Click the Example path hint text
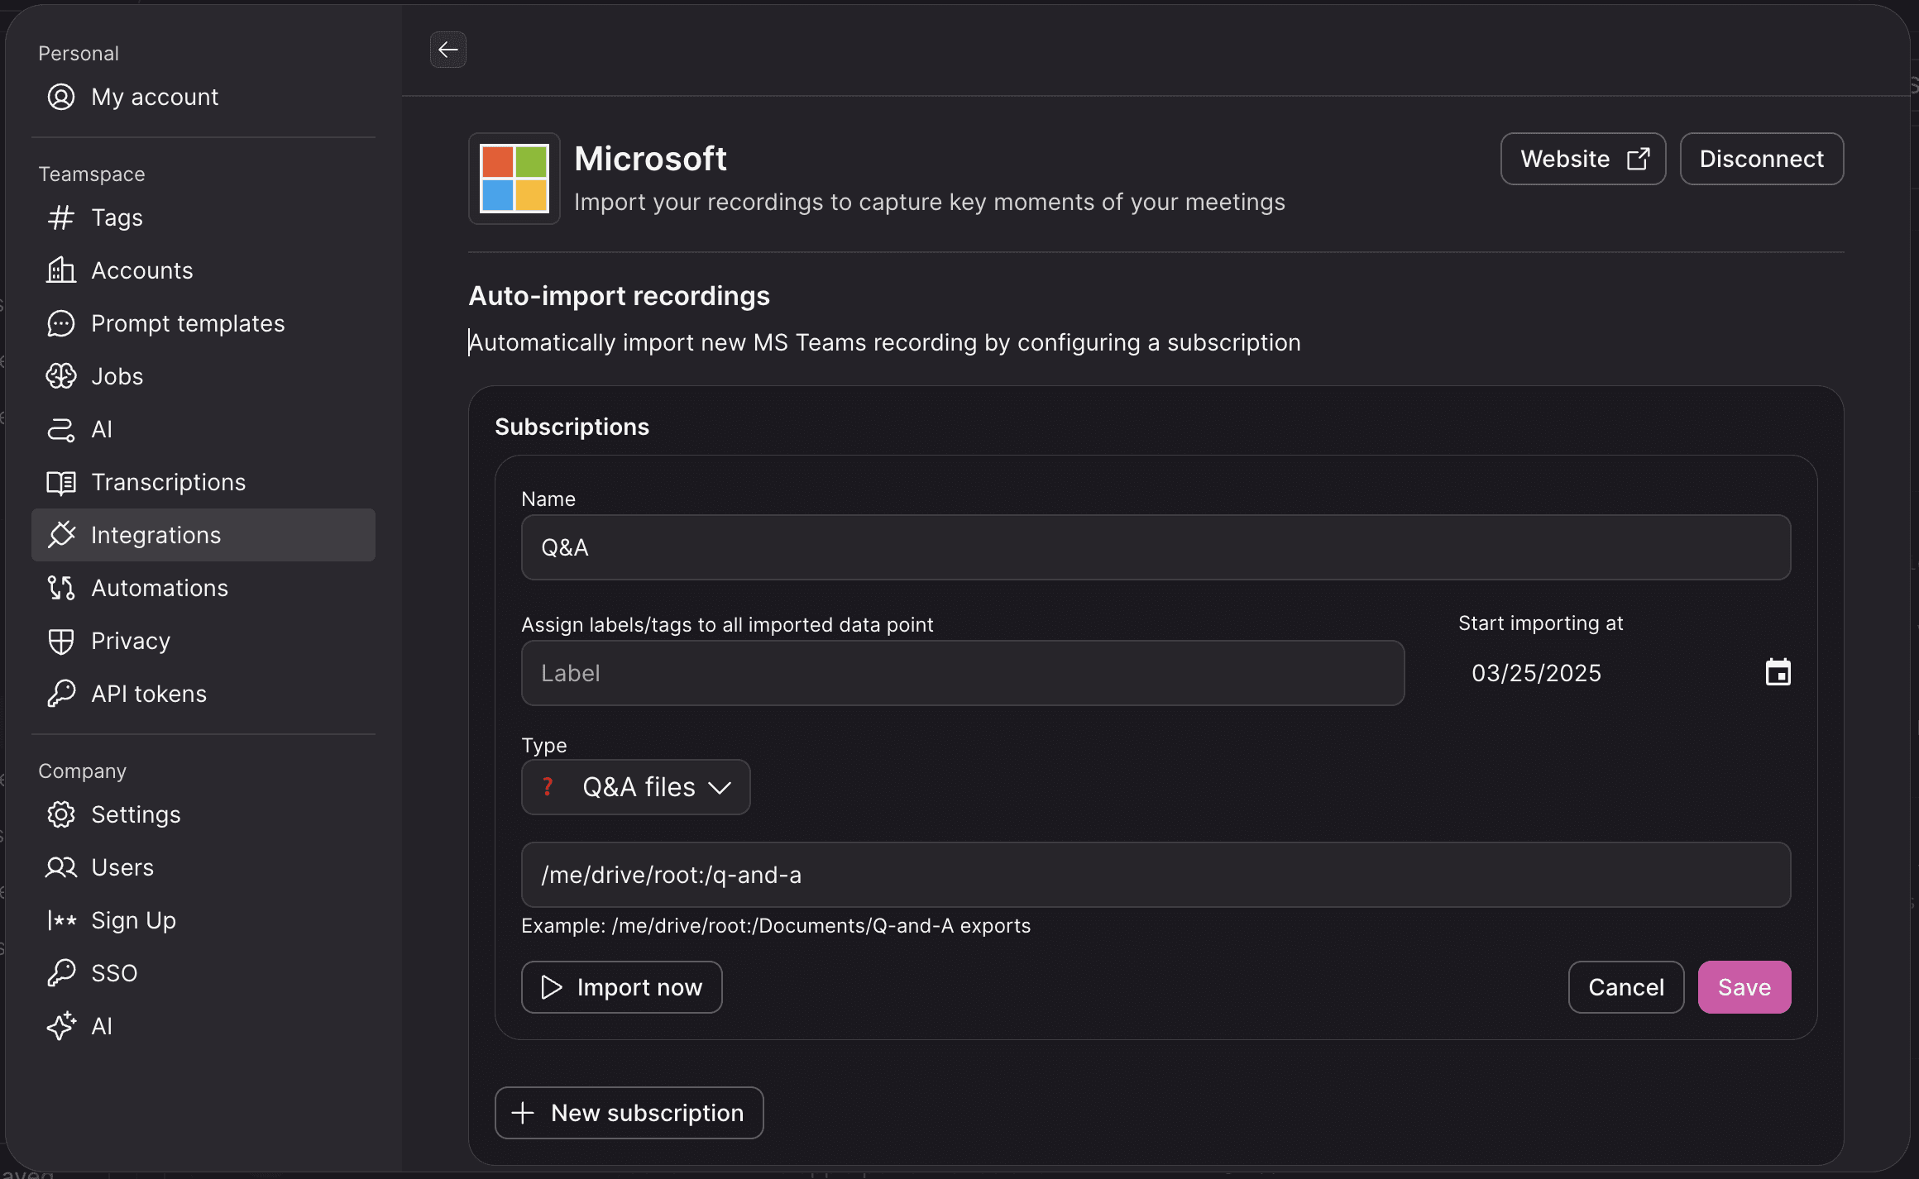The image size is (1919, 1179). click(x=775, y=925)
